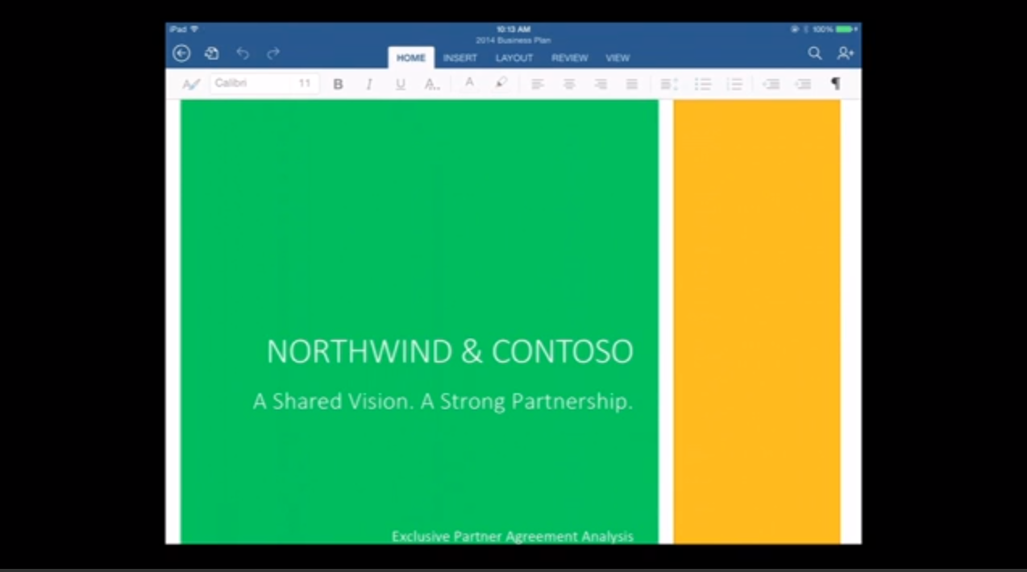Change the font size 11
Viewport: 1027px width, 572px height.
pos(305,83)
